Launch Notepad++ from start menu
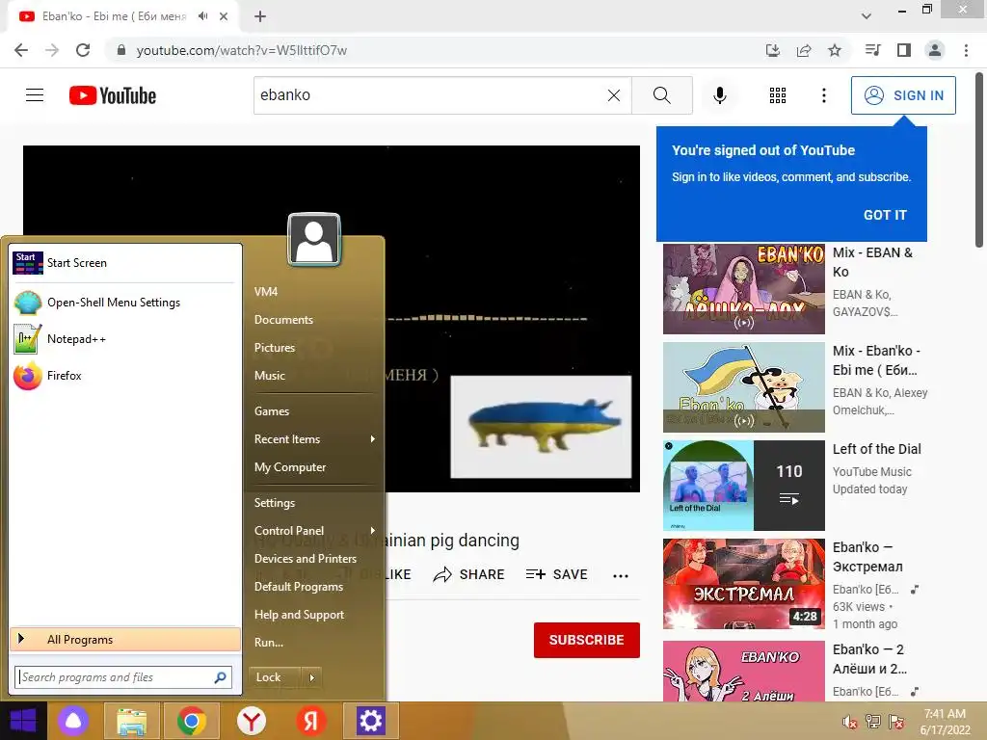Screen dimensions: 987x740 pos(124,339)
